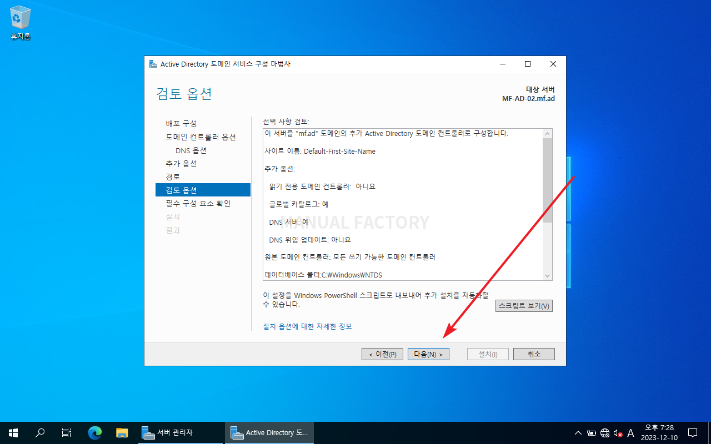Viewport: 711px width, 444px height.
Task: Go to the 추가 옵션 step
Action: point(181,163)
